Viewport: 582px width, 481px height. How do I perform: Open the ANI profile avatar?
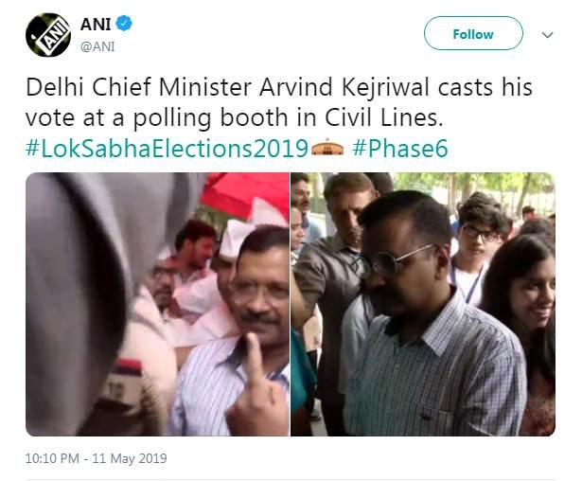pyautogui.click(x=48, y=35)
